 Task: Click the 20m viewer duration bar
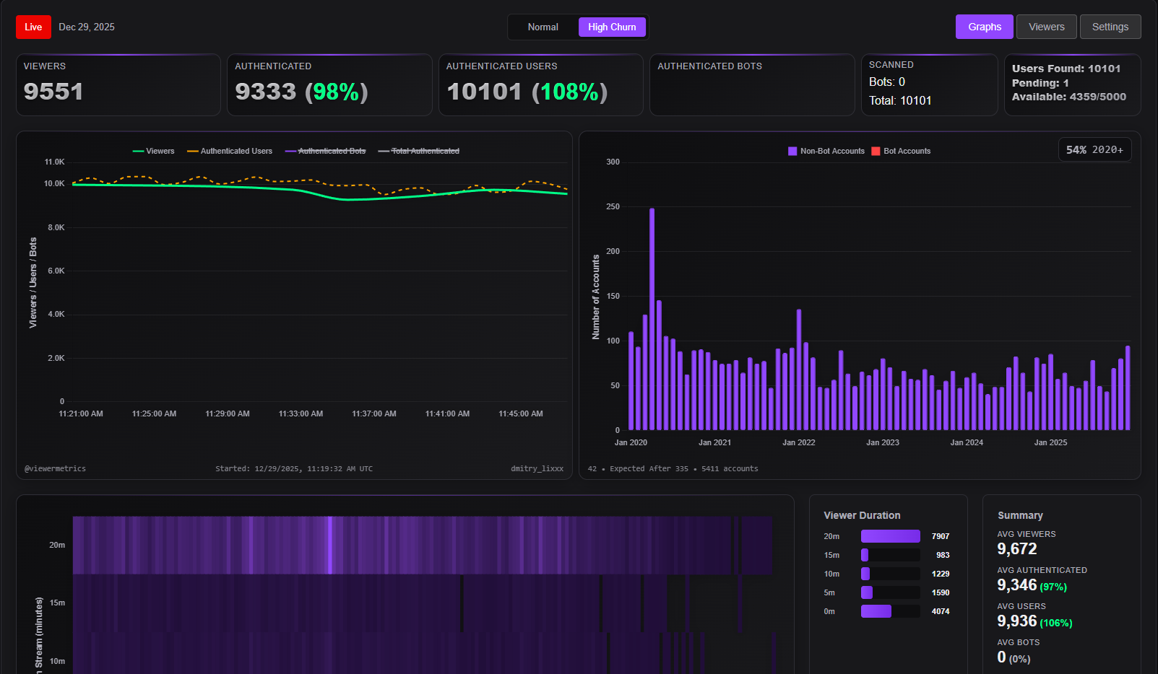pyautogui.click(x=890, y=536)
